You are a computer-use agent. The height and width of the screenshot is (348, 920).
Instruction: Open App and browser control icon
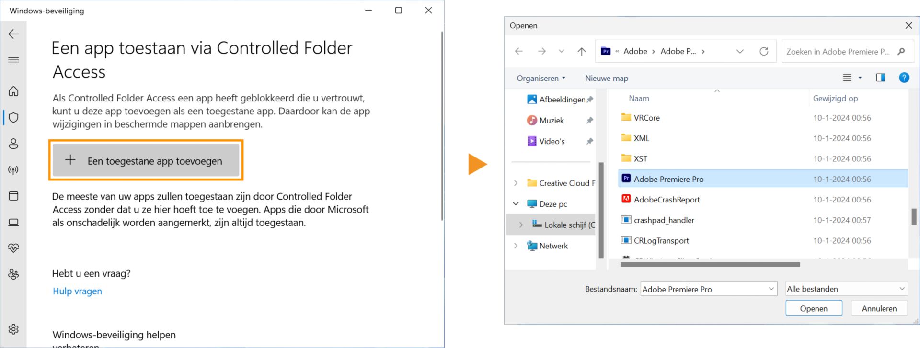pos(13,196)
